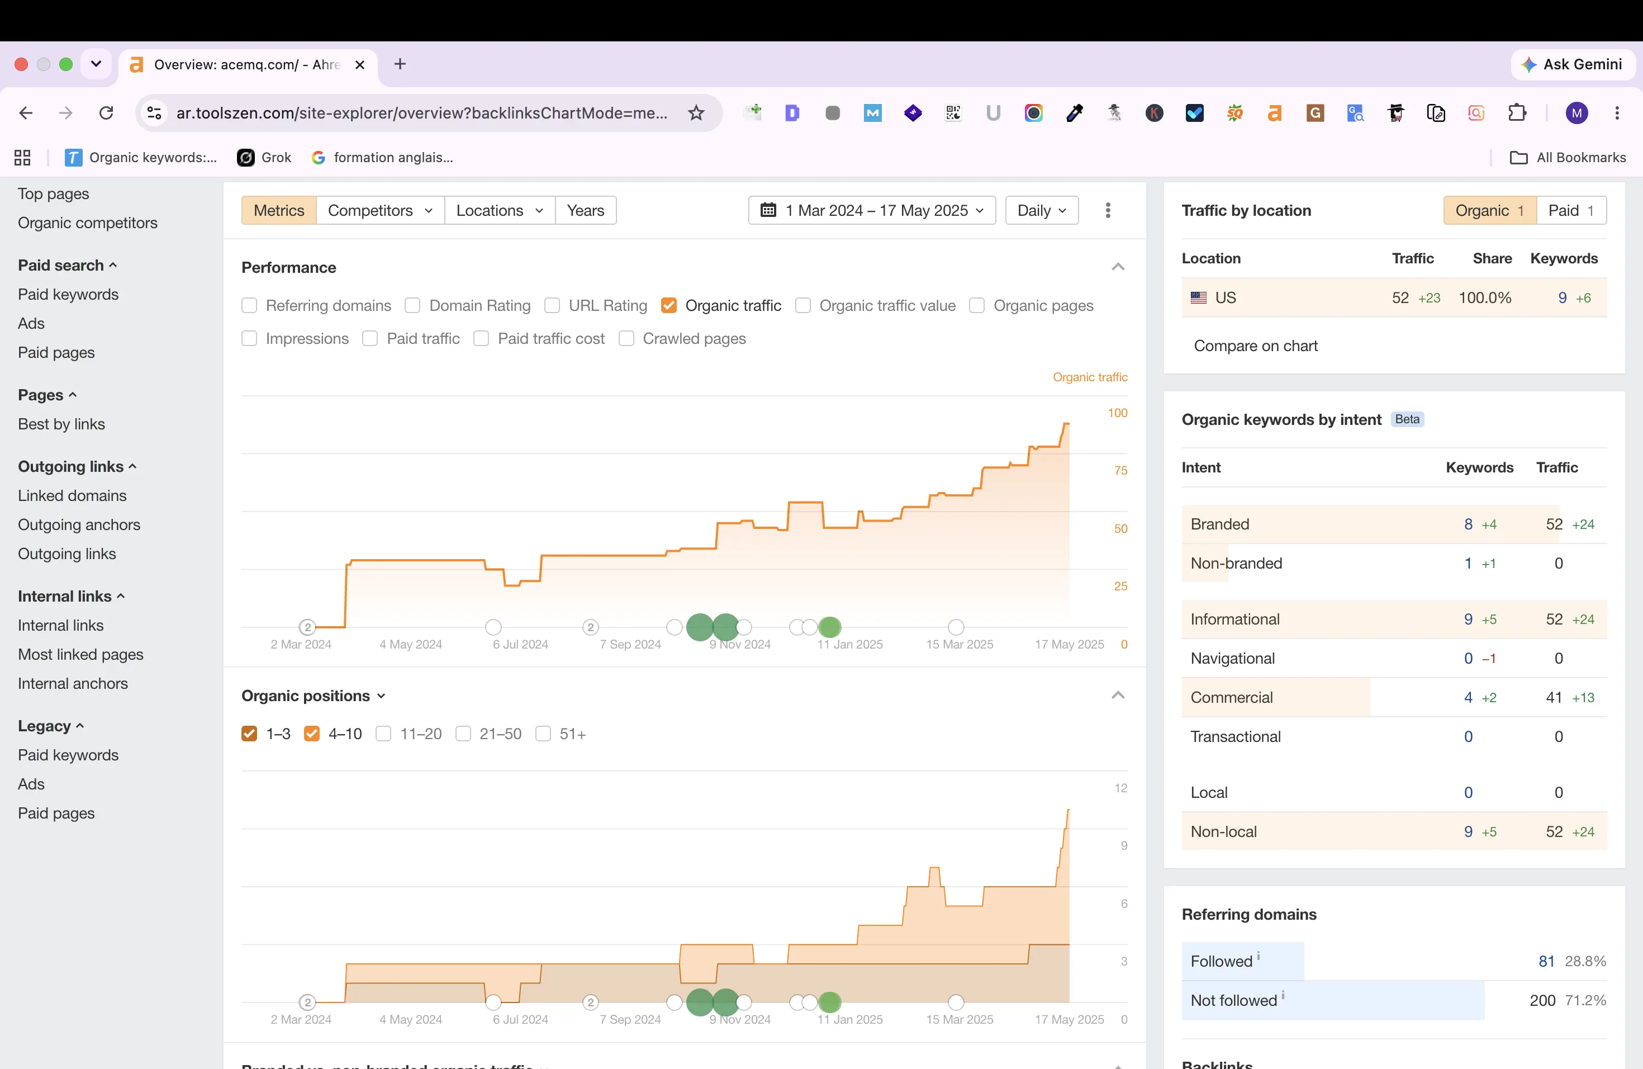Enable the 11–20 positions checkbox

383,734
